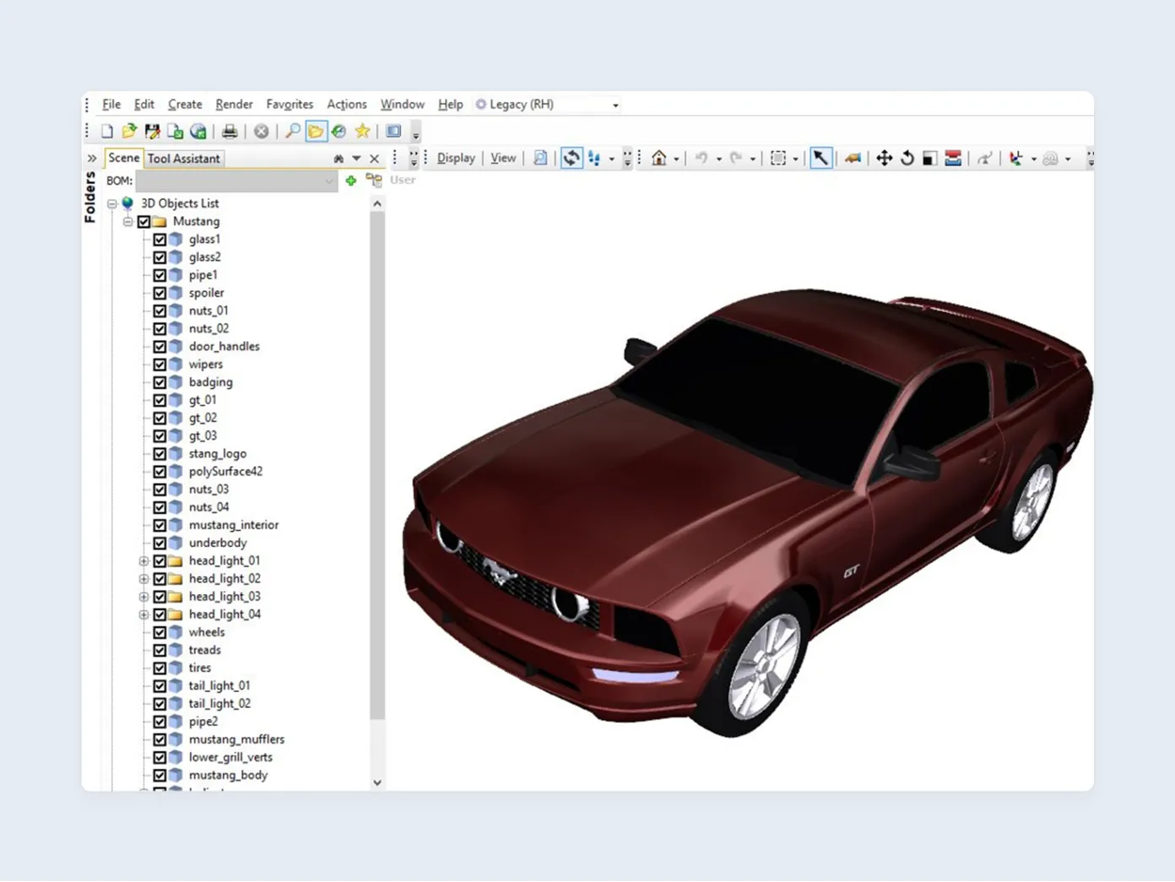Click the blue footprints walk icon
Viewport: 1175px width, 882px height.
594,158
